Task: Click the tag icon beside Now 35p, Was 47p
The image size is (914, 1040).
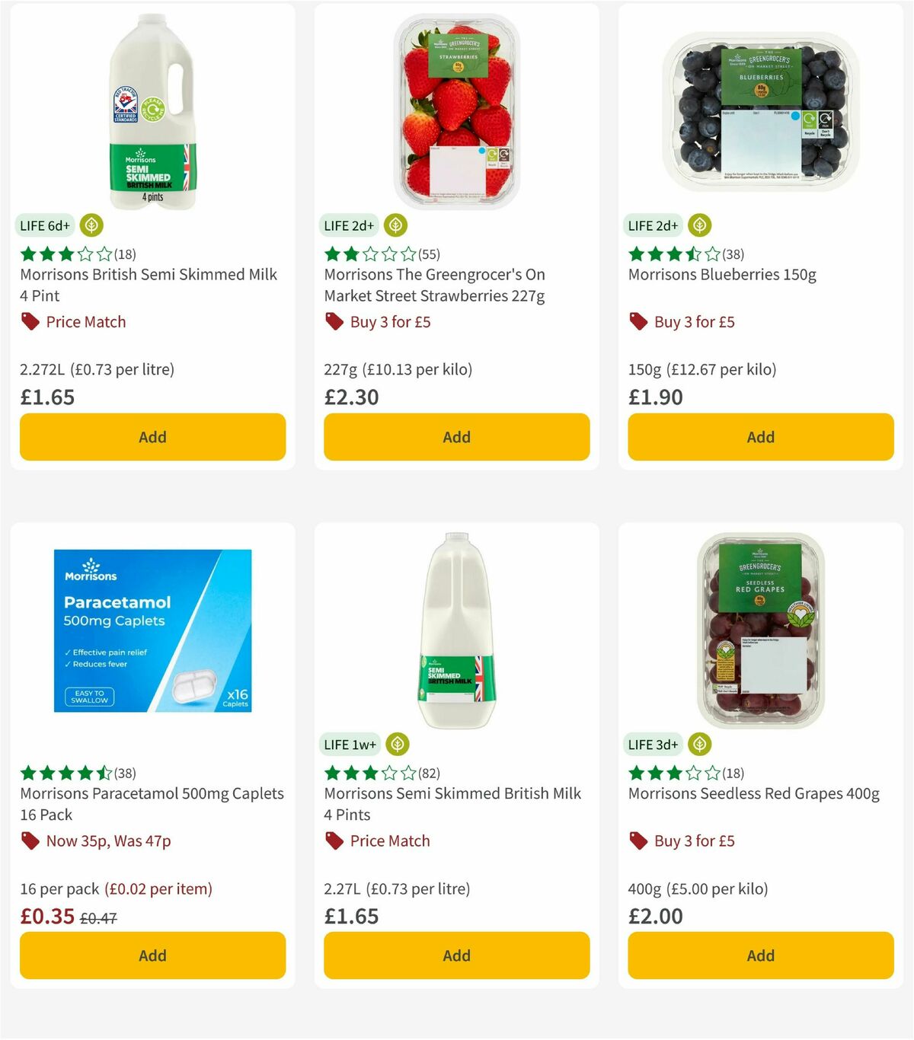Action: tap(30, 841)
